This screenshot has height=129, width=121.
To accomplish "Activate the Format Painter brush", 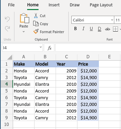I will coord(36,31).
